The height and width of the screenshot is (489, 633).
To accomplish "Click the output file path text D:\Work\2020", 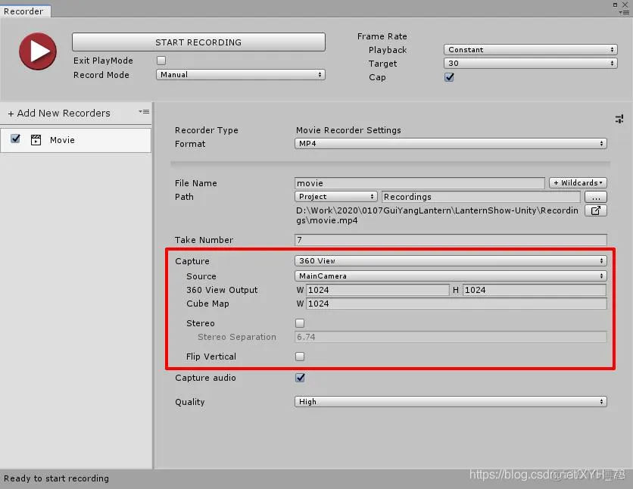I will point(437,216).
